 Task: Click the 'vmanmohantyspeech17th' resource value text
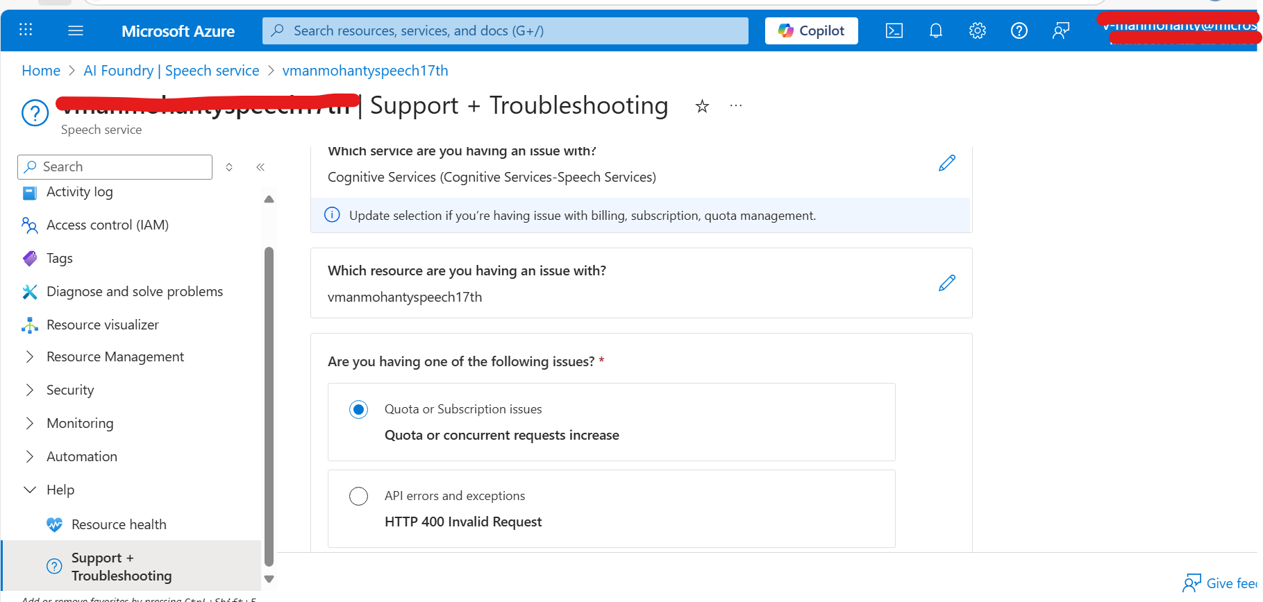tap(405, 298)
